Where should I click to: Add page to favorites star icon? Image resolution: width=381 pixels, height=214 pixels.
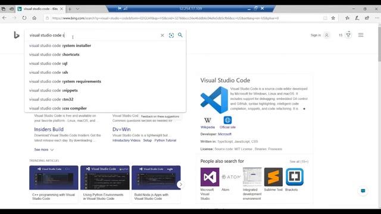point(333,18)
